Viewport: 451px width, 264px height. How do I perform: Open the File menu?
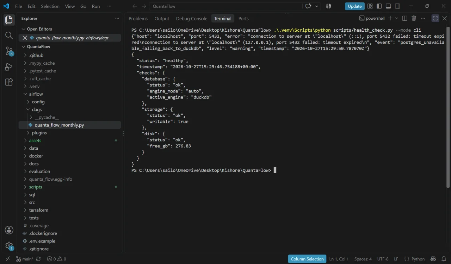tap(18, 6)
